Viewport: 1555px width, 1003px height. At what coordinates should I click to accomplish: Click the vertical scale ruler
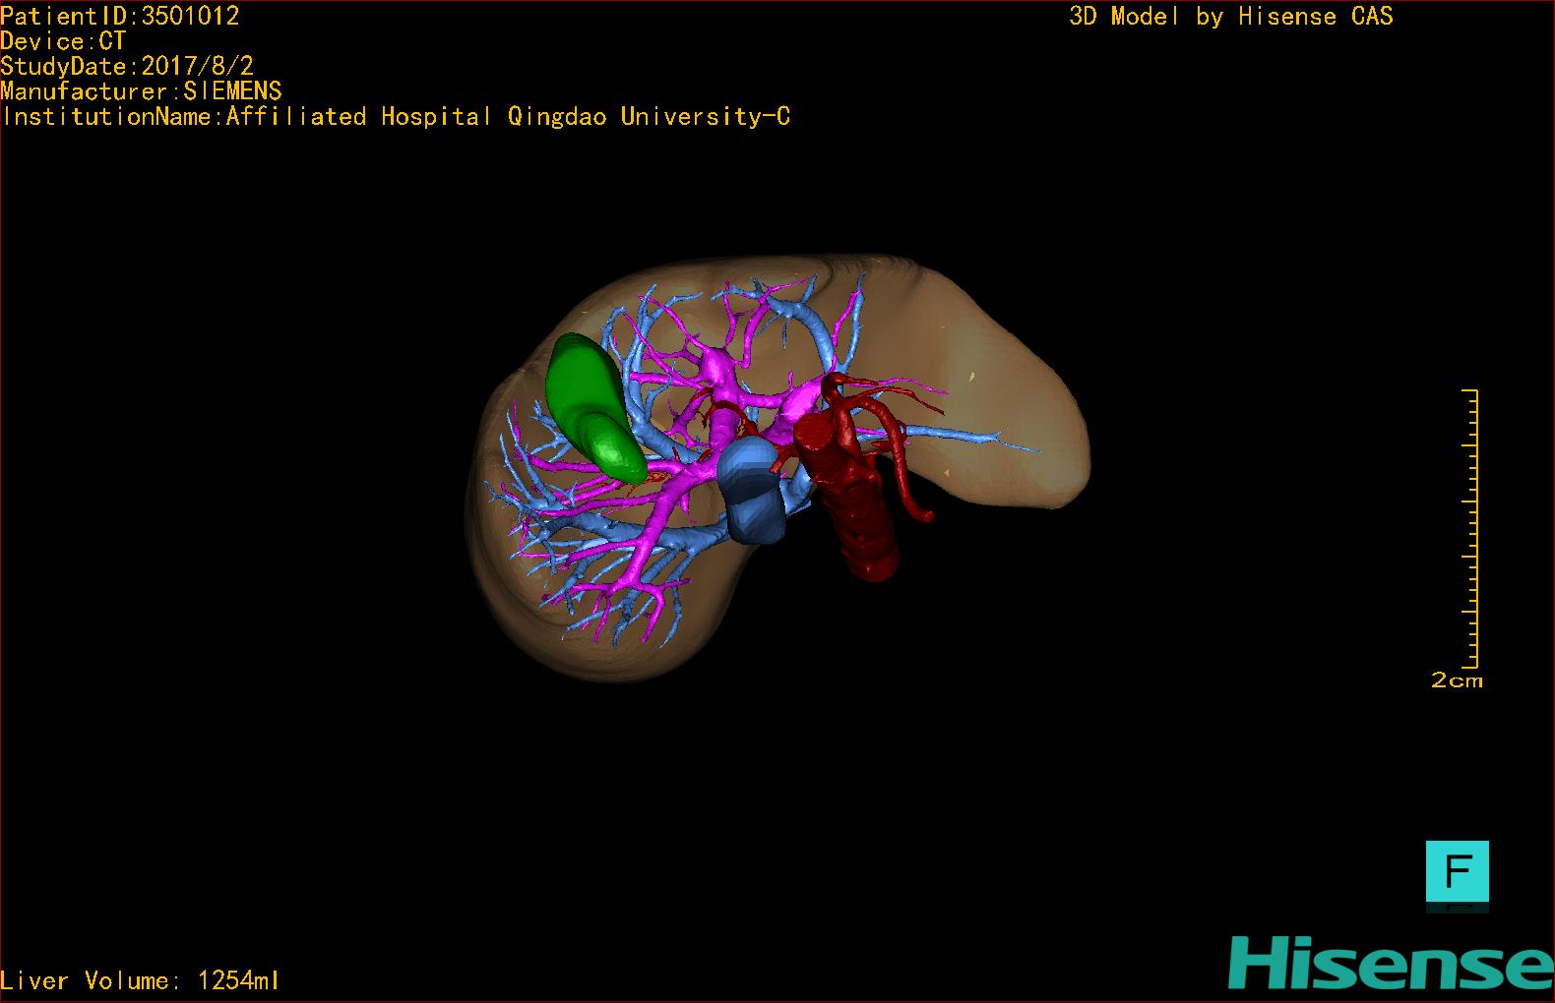point(1471,529)
